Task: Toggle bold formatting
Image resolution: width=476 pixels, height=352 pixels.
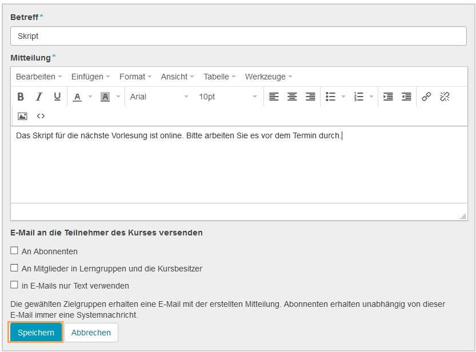Action: tap(21, 97)
